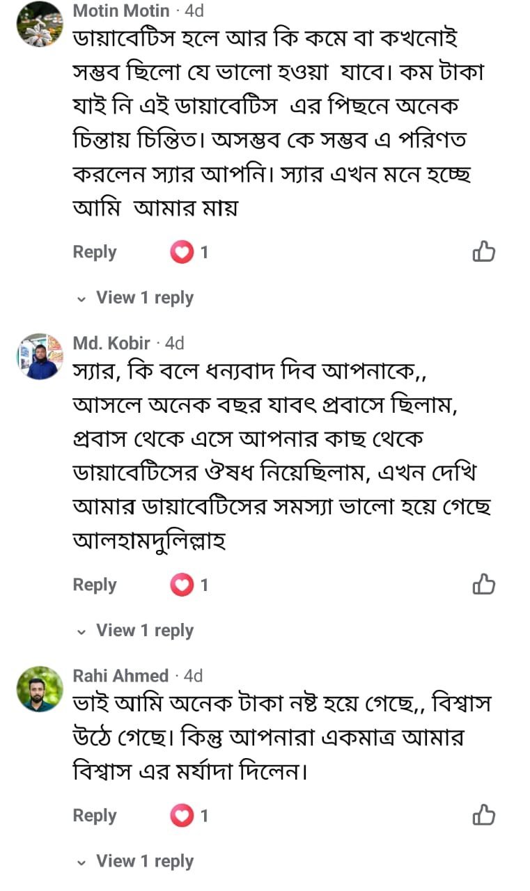Open the Md. Kobir username link

[x=111, y=343]
